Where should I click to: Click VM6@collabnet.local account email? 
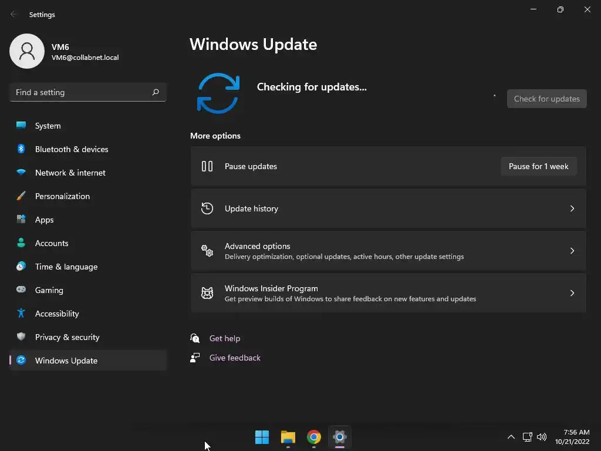pos(85,58)
